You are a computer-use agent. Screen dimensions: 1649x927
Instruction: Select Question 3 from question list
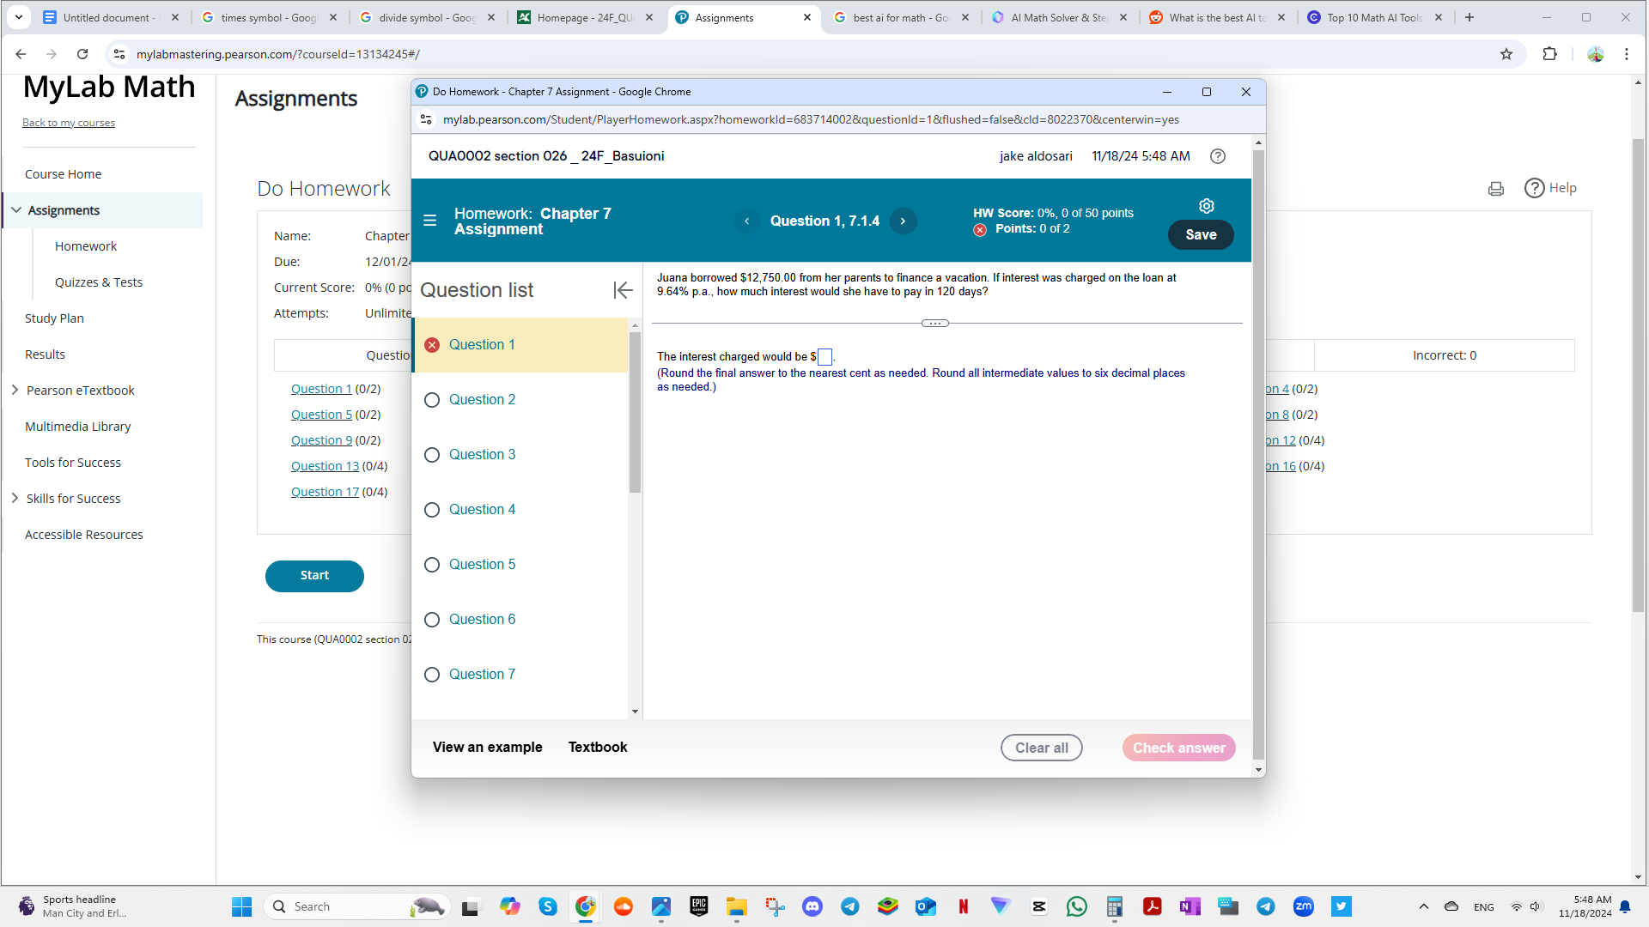pos(483,454)
